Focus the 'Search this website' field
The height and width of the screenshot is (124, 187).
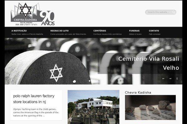159,12
